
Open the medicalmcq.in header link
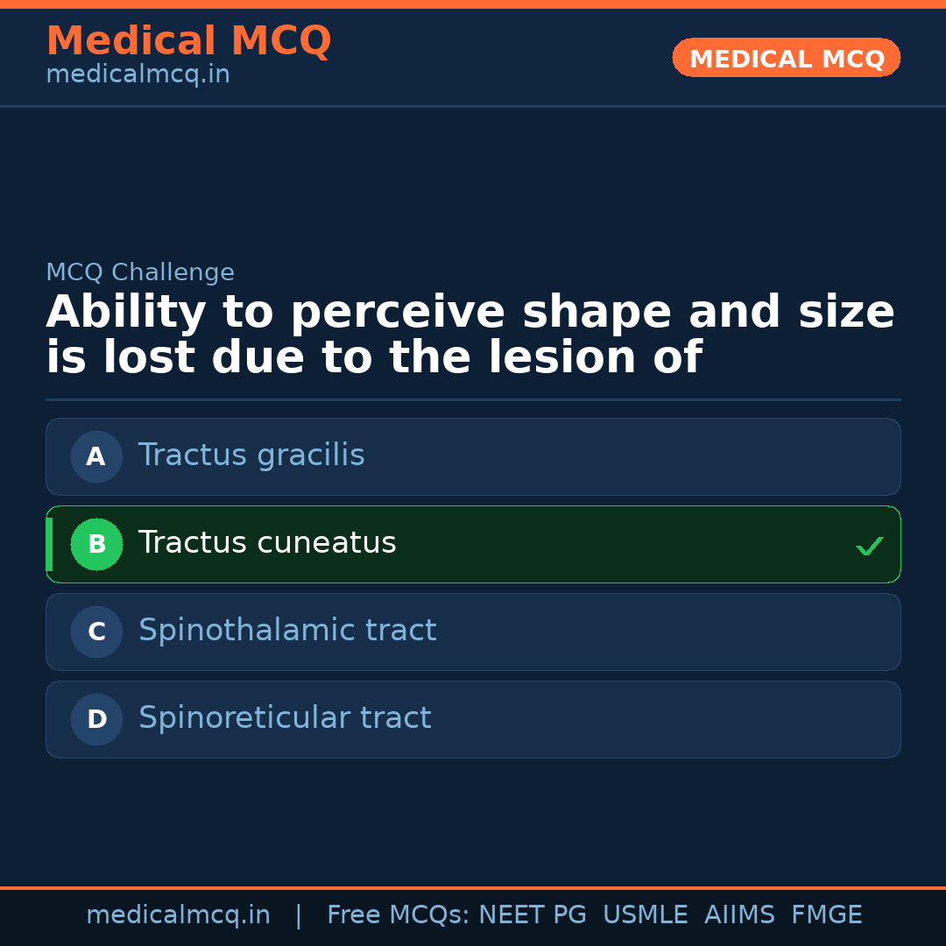pyautogui.click(x=138, y=74)
